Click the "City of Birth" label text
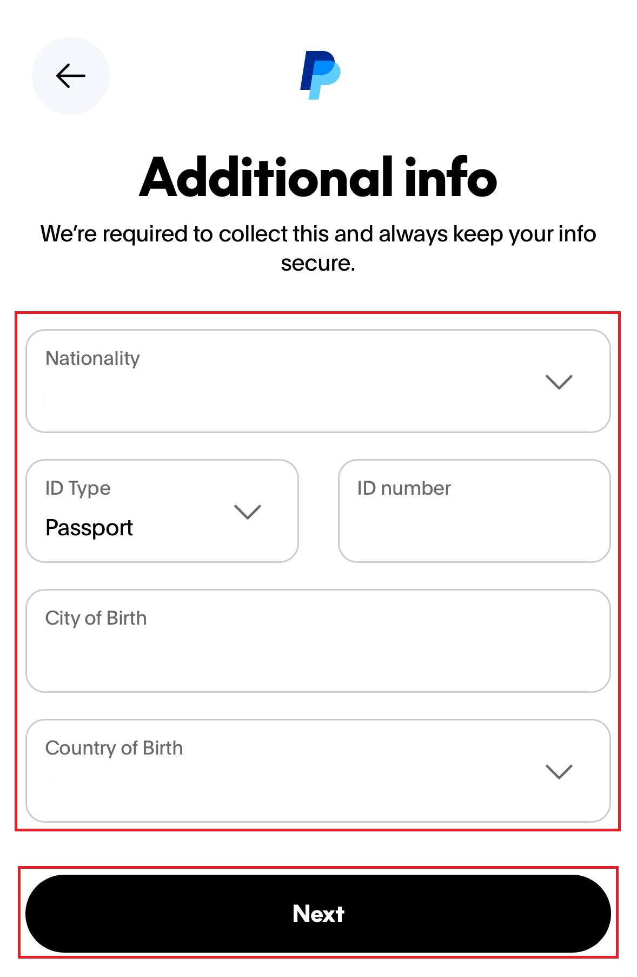Image resolution: width=637 pixels, height=977 pixels. (x=96, y=618)
